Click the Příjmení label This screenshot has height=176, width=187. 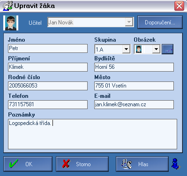pyautogui.click(x=19, y=59)
